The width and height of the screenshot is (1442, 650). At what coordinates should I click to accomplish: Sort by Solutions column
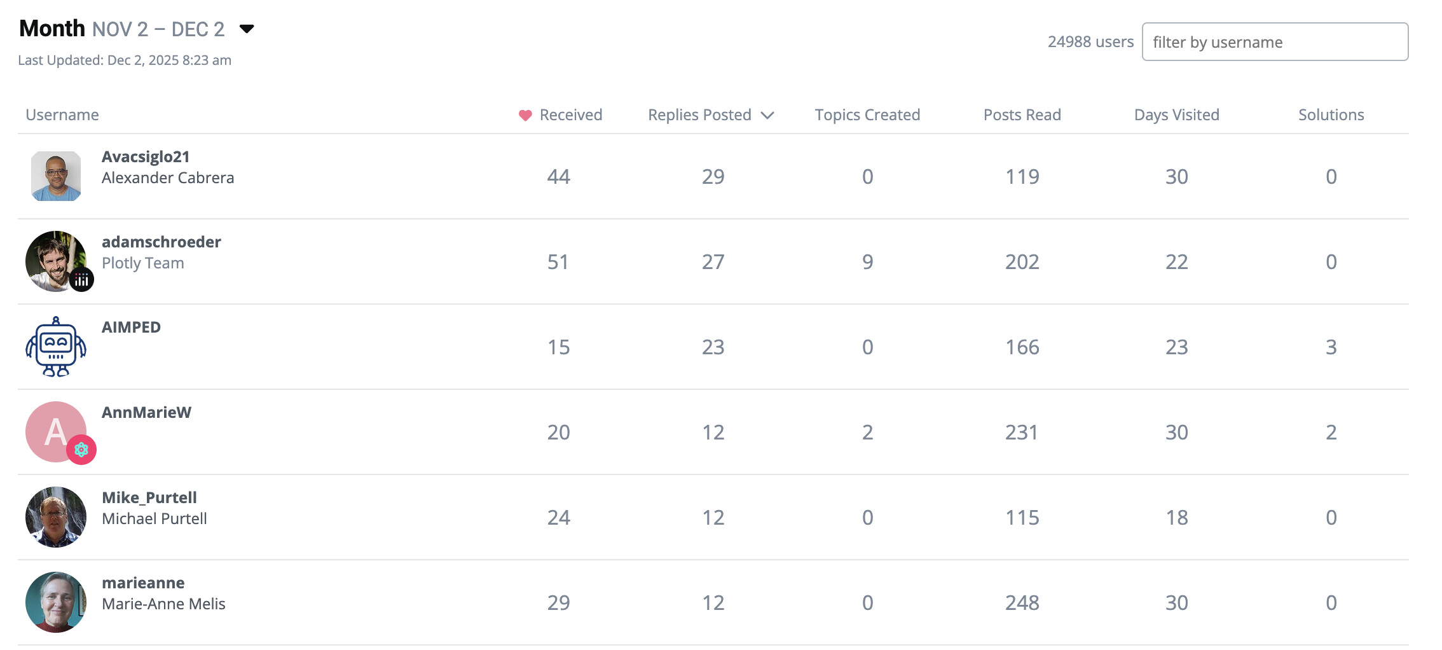click(x=1331, y=115)
